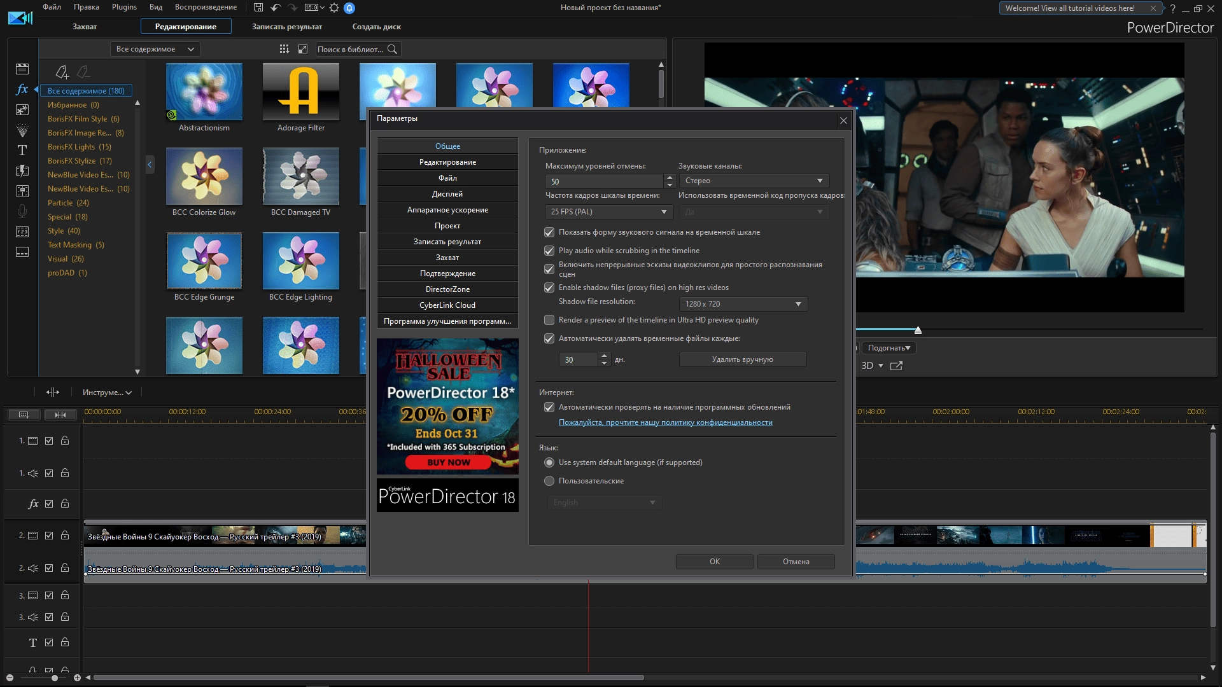Open Инструме... tools dropdown

coord(107,392)
